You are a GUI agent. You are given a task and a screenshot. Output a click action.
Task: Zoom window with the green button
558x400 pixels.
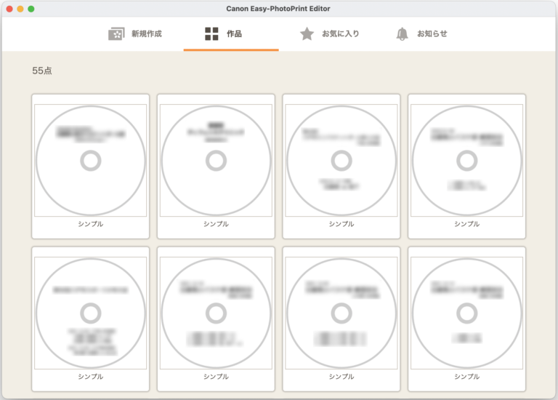tap(31, 9)
